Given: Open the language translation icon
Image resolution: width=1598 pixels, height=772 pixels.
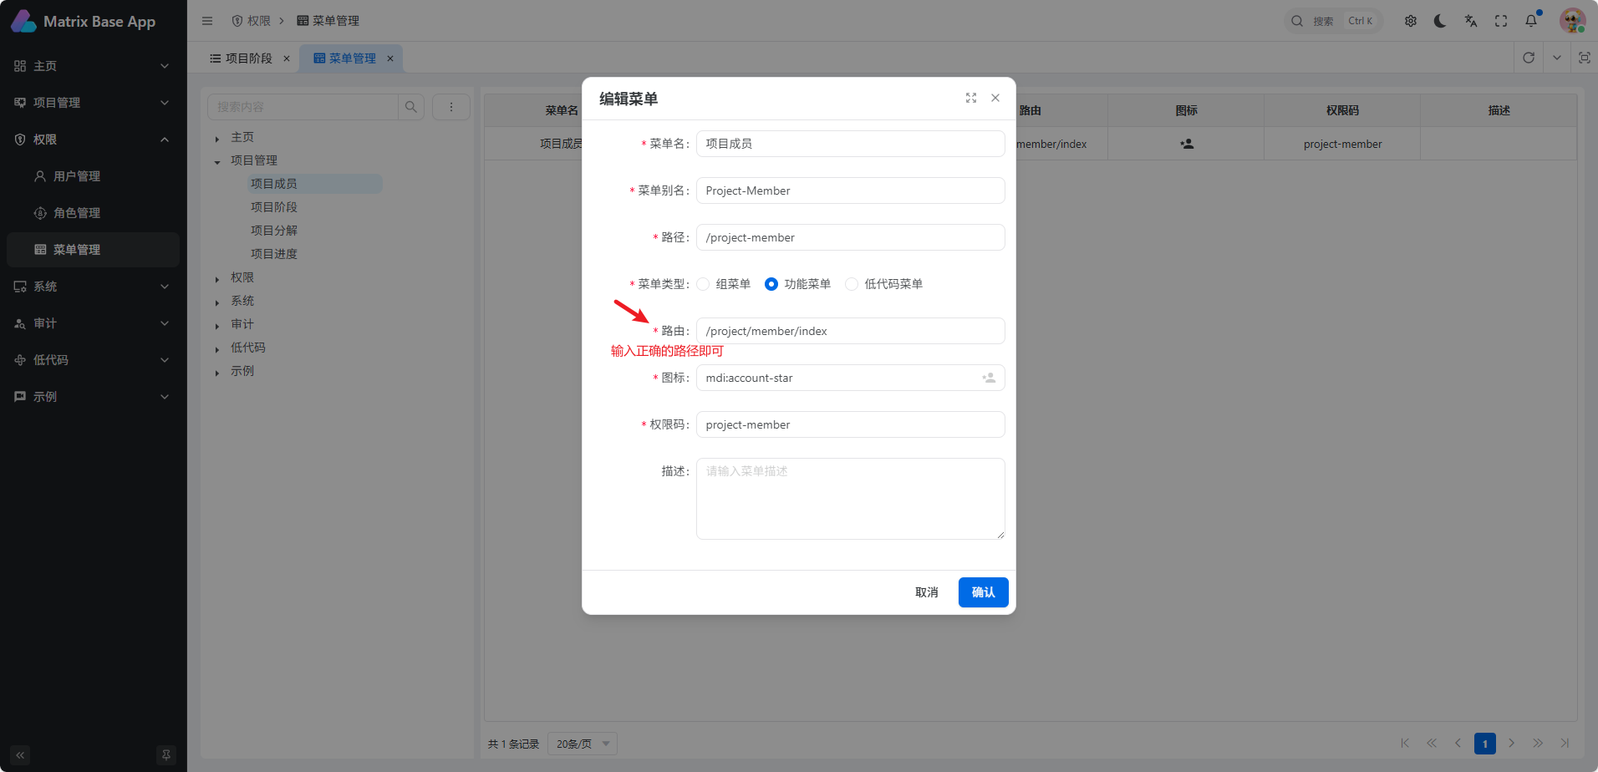Looking at the screenshot, I should 1471,21.
